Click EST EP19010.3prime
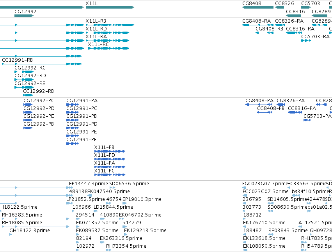332x252 pixels. (x=142, y=199)
